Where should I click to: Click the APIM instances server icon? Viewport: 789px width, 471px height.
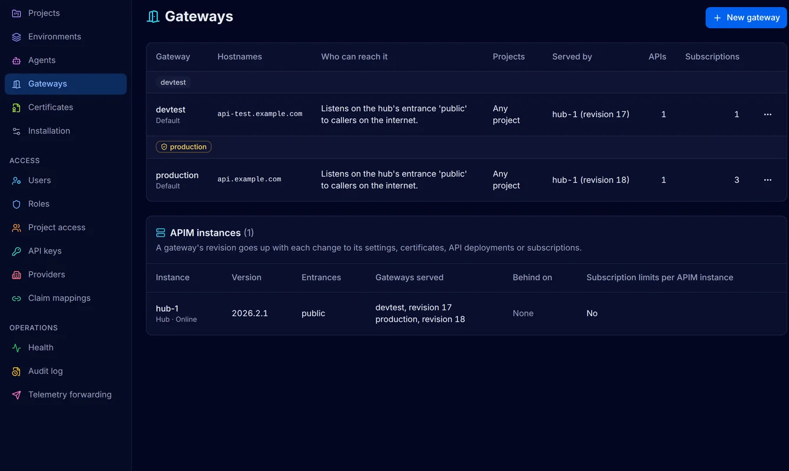[161, 233]
